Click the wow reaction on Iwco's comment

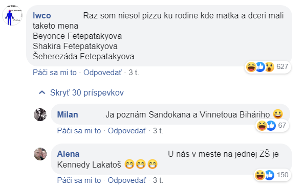click(x=270, y=67)
